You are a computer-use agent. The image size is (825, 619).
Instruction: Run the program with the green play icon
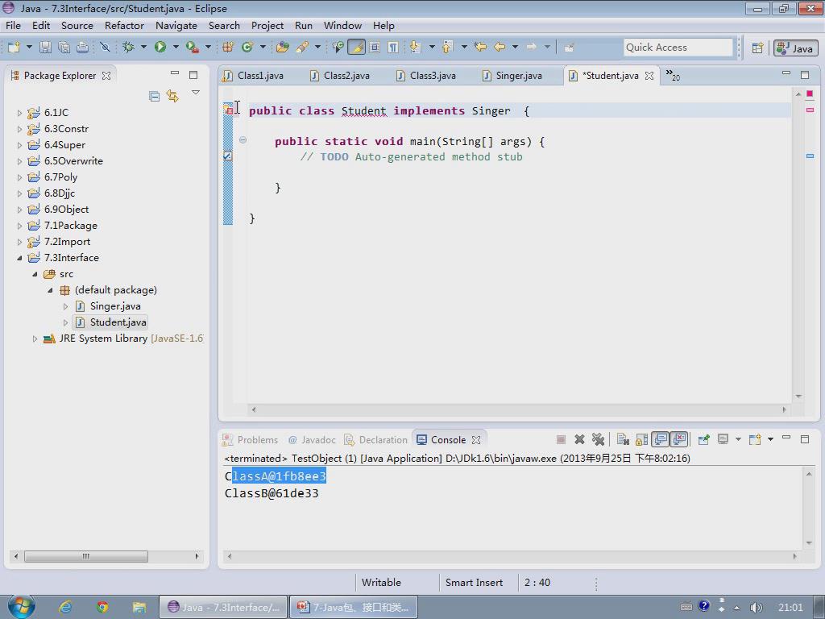click(x=160, y=48)
